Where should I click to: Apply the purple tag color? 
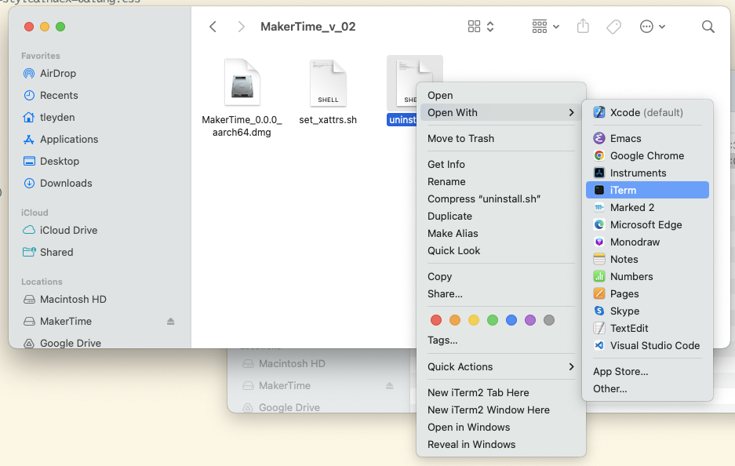530,320
